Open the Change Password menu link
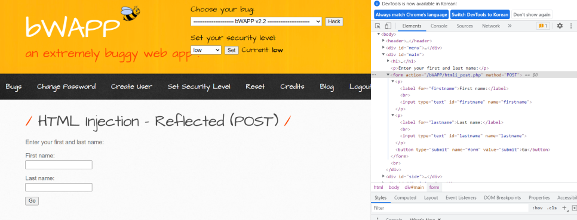The width and height of the screenshot is (577, 220). 66,86
